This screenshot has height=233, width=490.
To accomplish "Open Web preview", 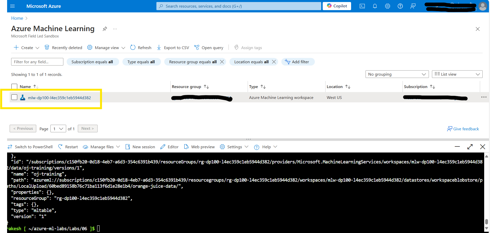I will (199, 147).
